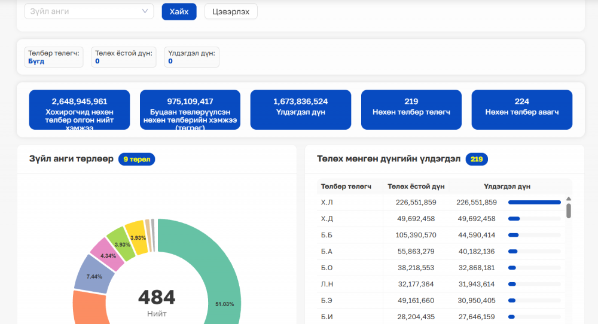598x324 pixels.
Task: Click the green 51.03% donut segment
Action: click(x=219, y=274)
